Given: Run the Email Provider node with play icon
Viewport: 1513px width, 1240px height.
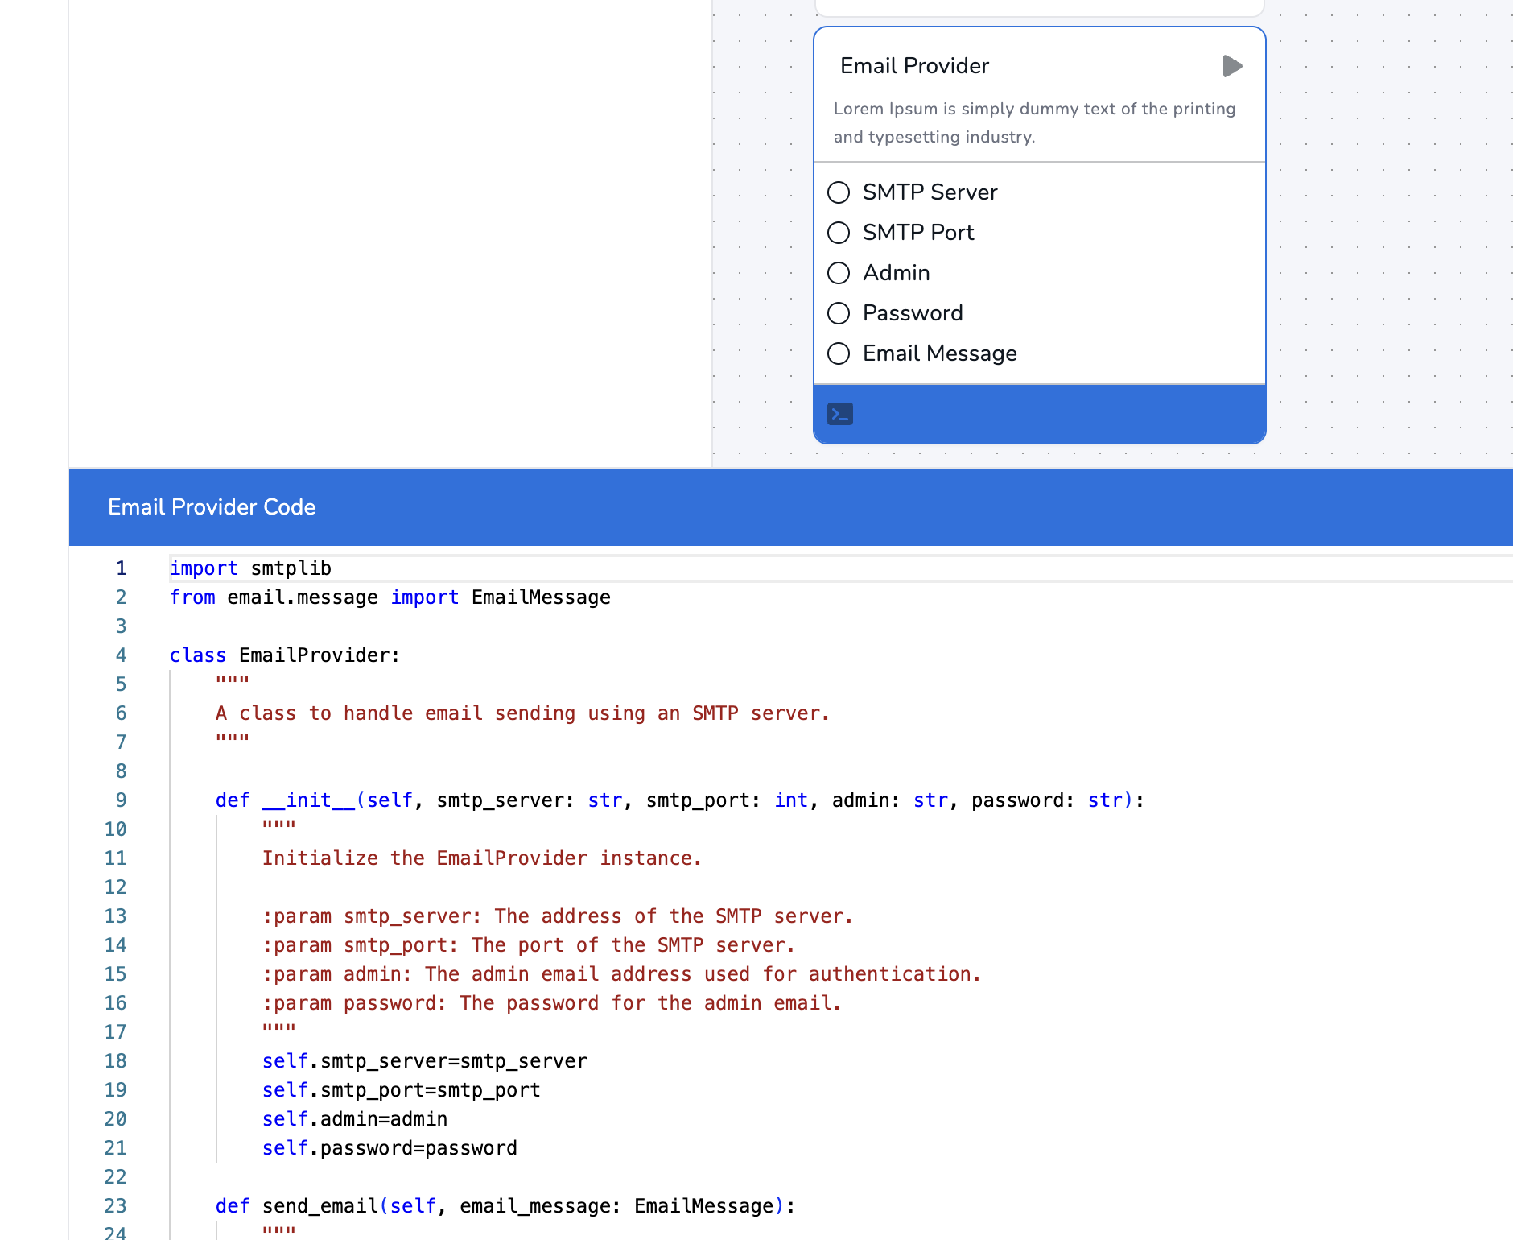Looking at the screenshot, I should point(1231,66).
